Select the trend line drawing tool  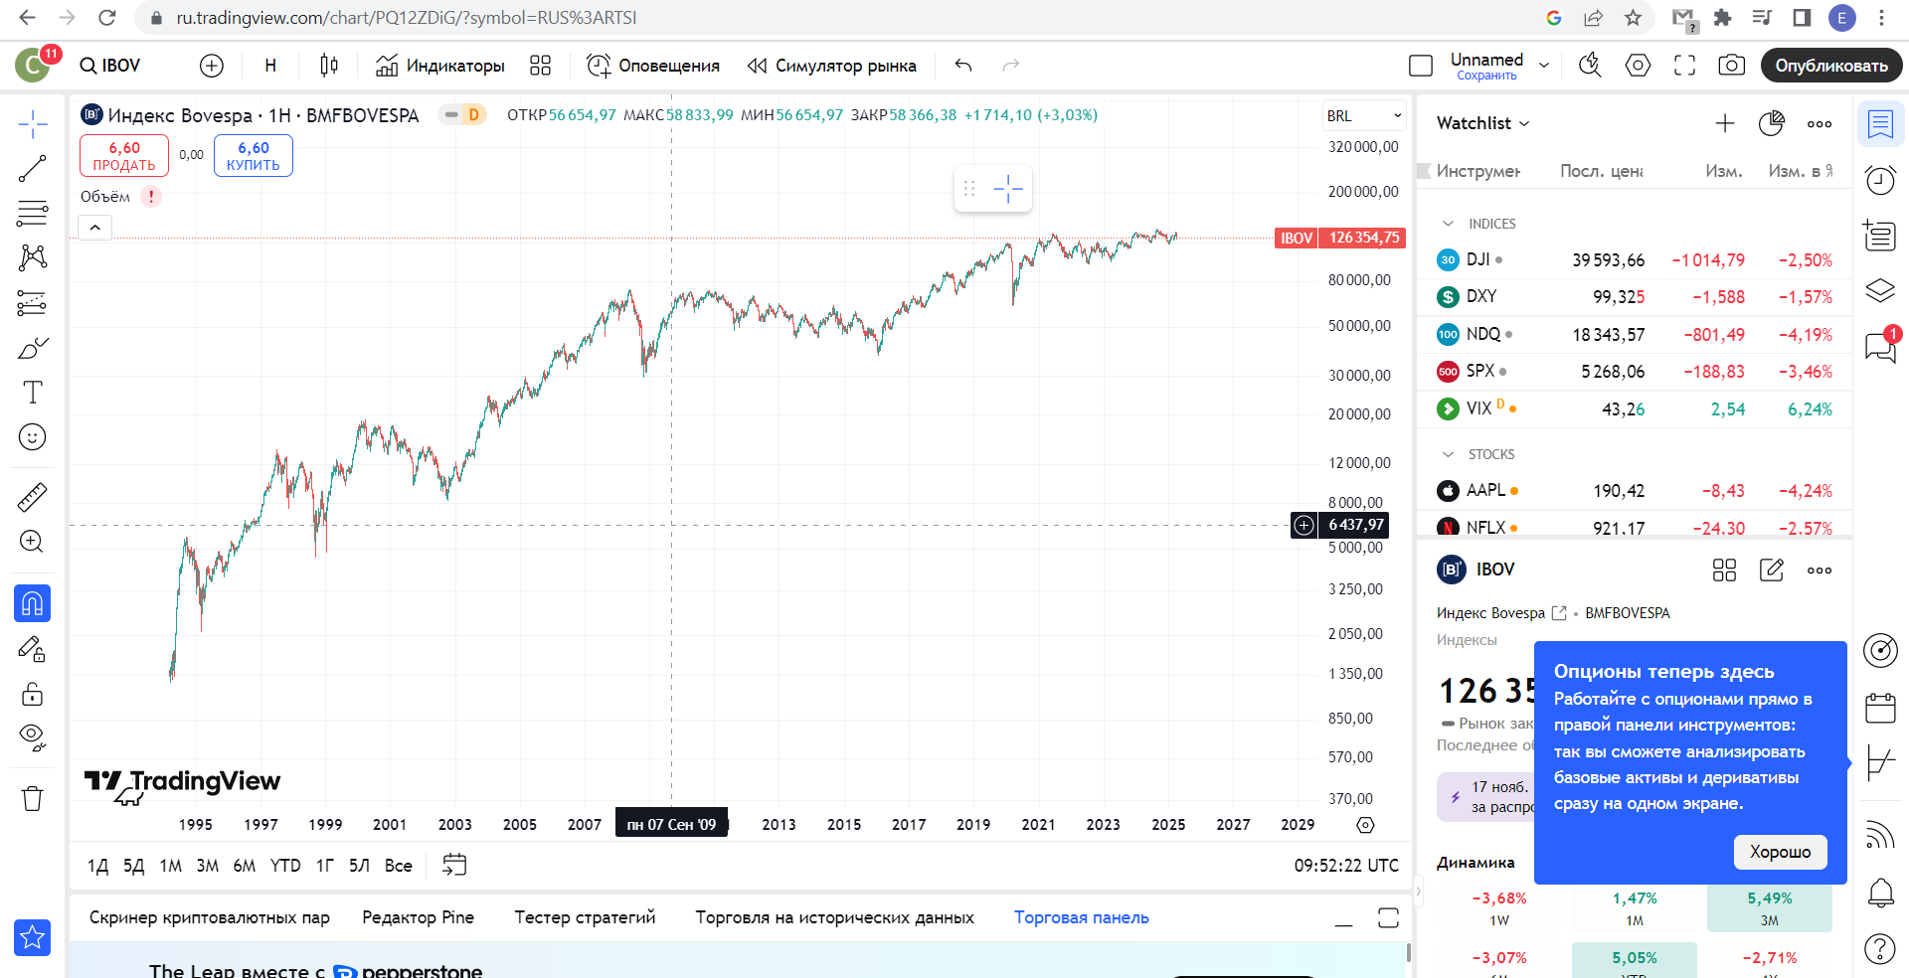[33, 169]
